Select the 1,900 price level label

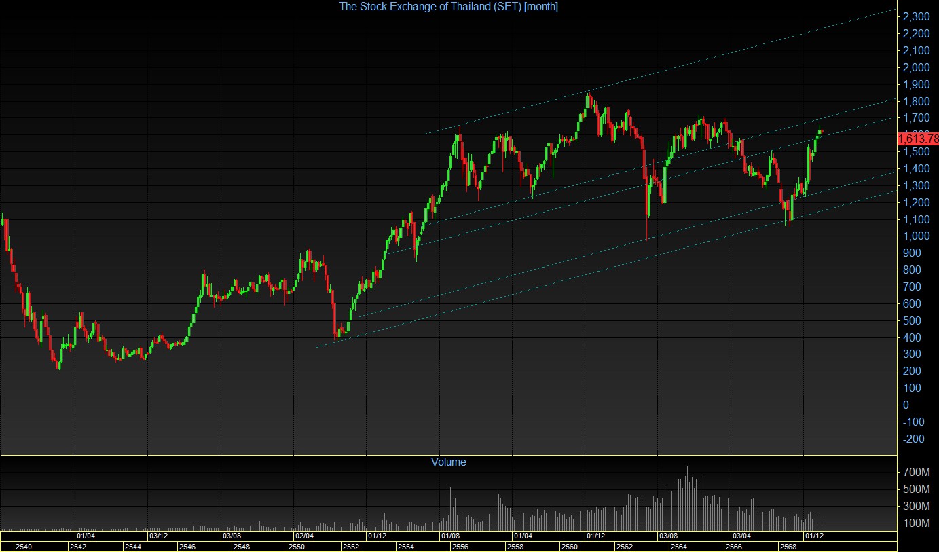click(916, 84)
